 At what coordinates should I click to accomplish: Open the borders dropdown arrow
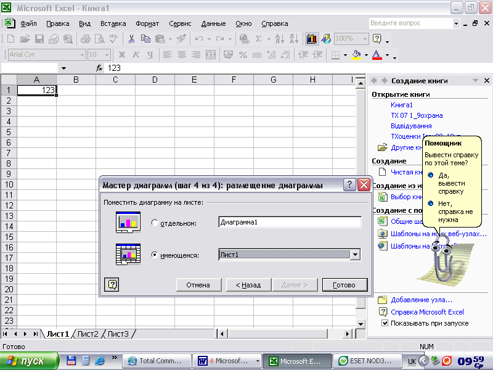tap(345, 55)
